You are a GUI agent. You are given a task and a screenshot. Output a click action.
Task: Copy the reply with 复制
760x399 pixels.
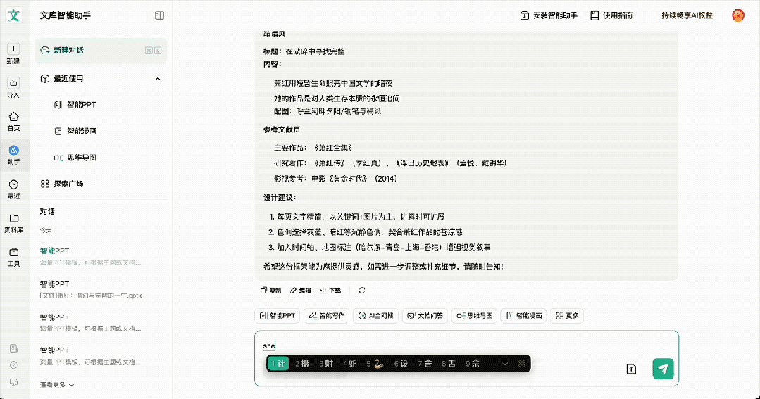270,290
